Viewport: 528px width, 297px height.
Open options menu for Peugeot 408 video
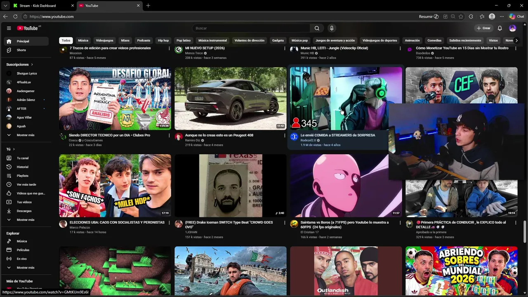(284, 135)
